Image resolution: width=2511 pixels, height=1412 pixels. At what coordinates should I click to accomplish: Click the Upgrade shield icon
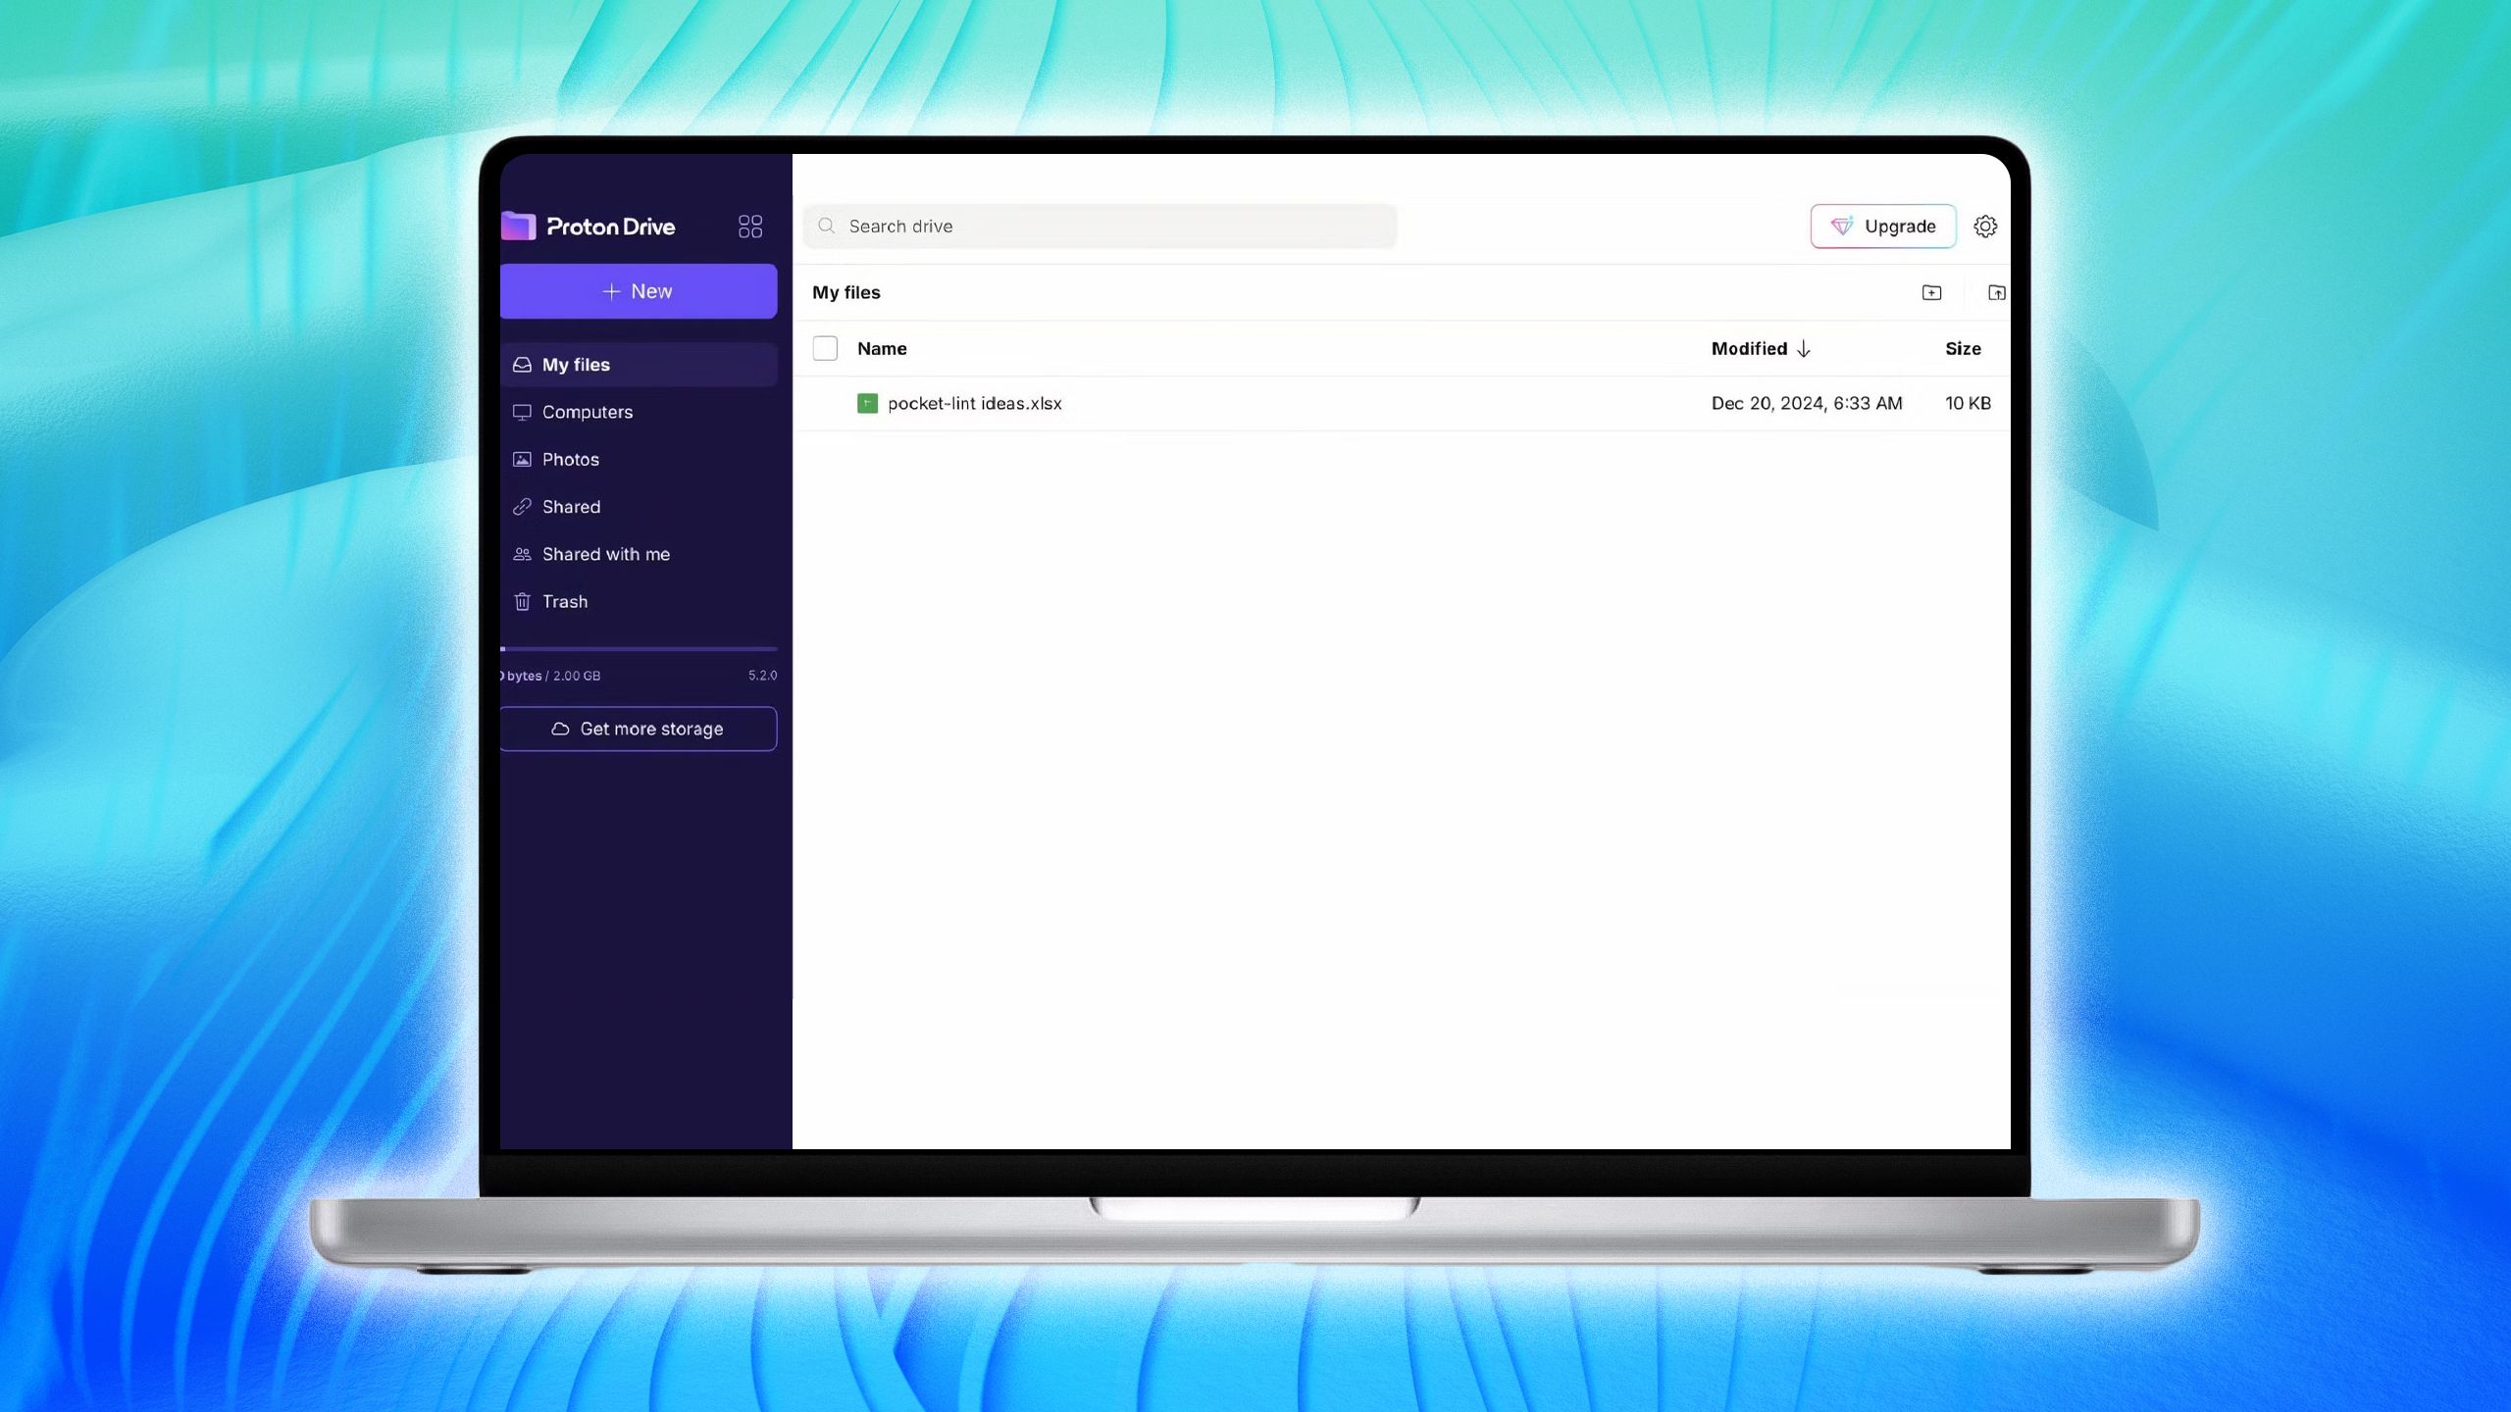tap(1840, 226)
